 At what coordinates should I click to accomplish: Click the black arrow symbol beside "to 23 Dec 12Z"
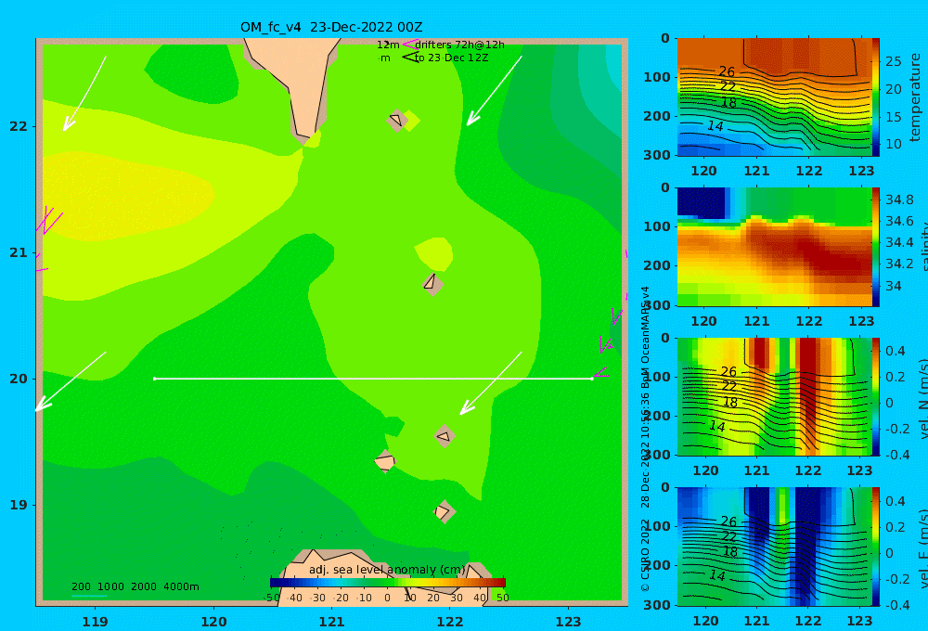[x=410, y=58]
